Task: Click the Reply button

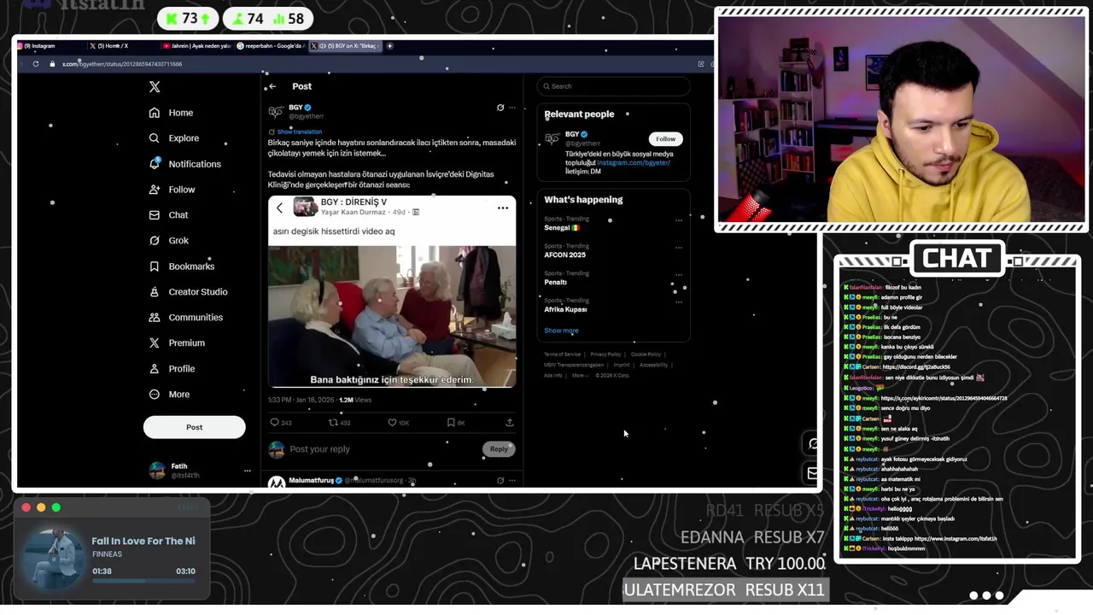Action: (x=499, y=448)
